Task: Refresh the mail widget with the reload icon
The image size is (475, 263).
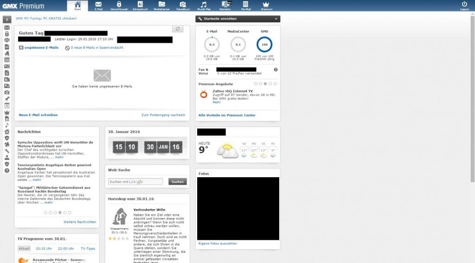Action: [x=178, y=29]
